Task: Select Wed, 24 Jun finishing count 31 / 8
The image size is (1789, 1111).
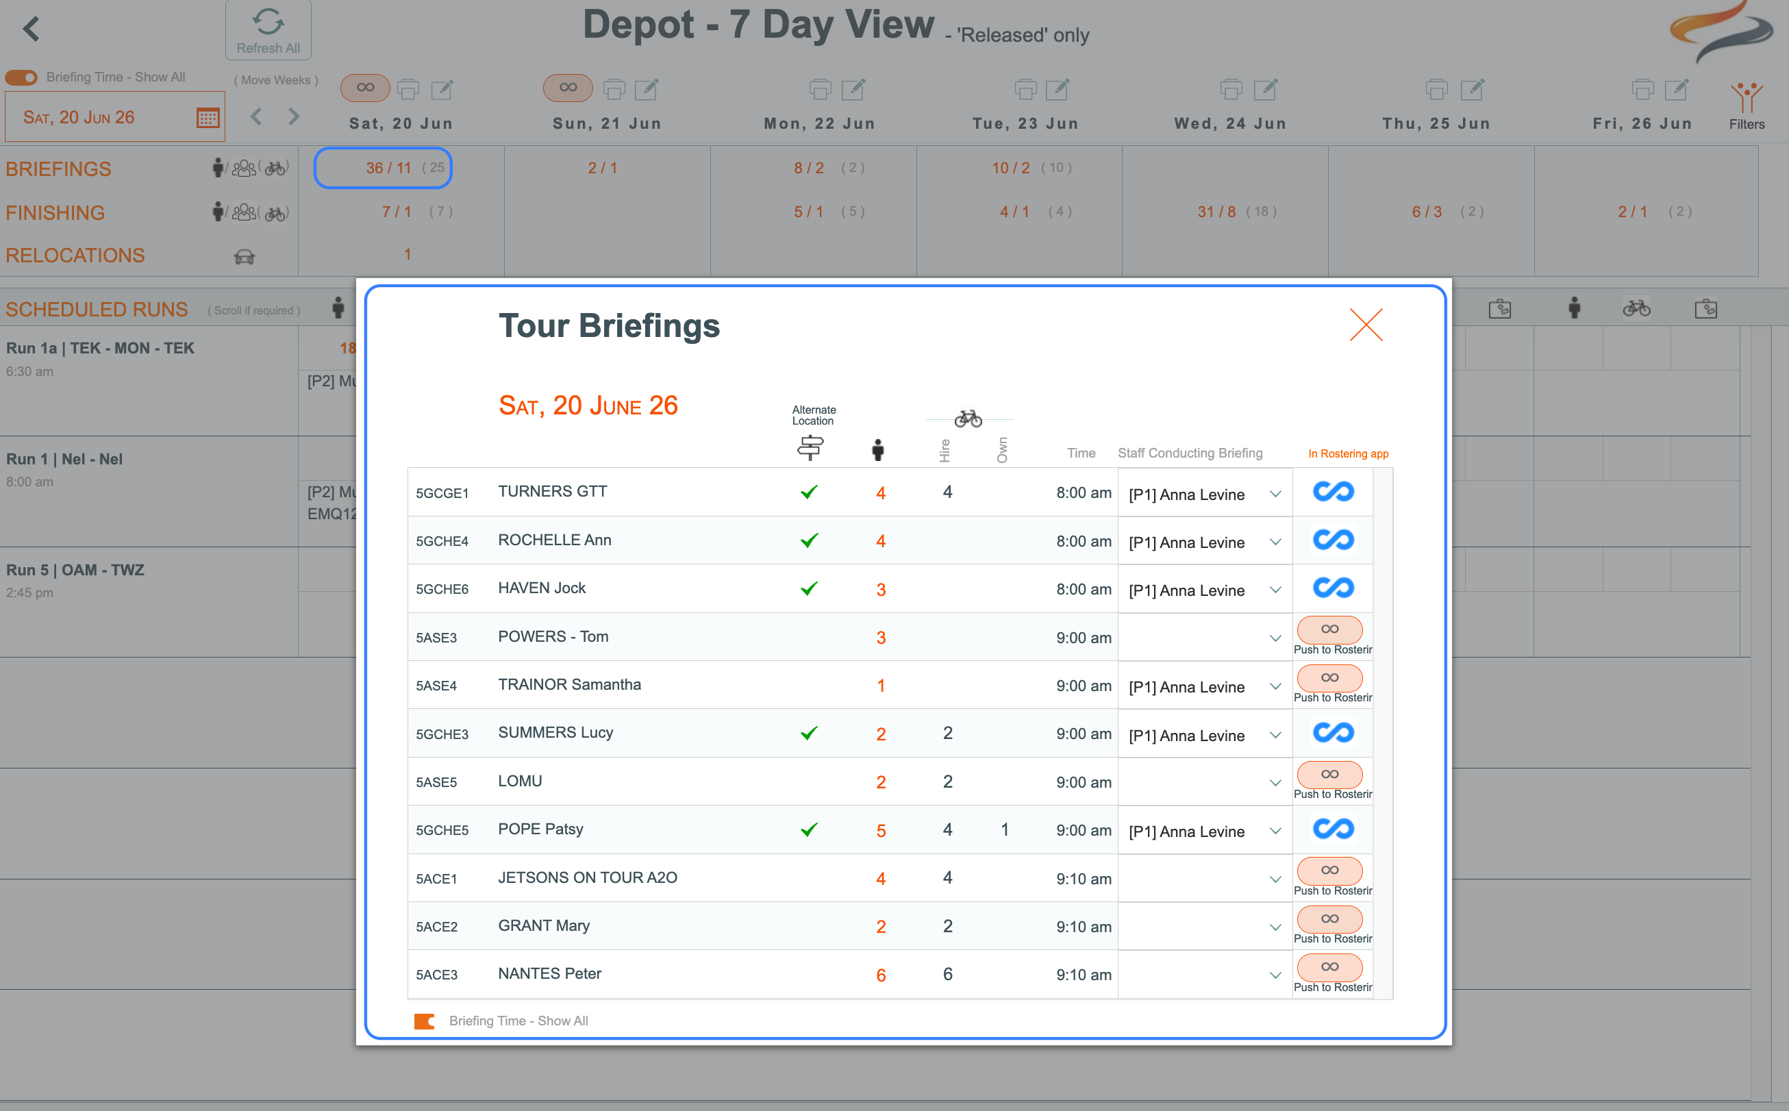Action: coord(1216,212)
